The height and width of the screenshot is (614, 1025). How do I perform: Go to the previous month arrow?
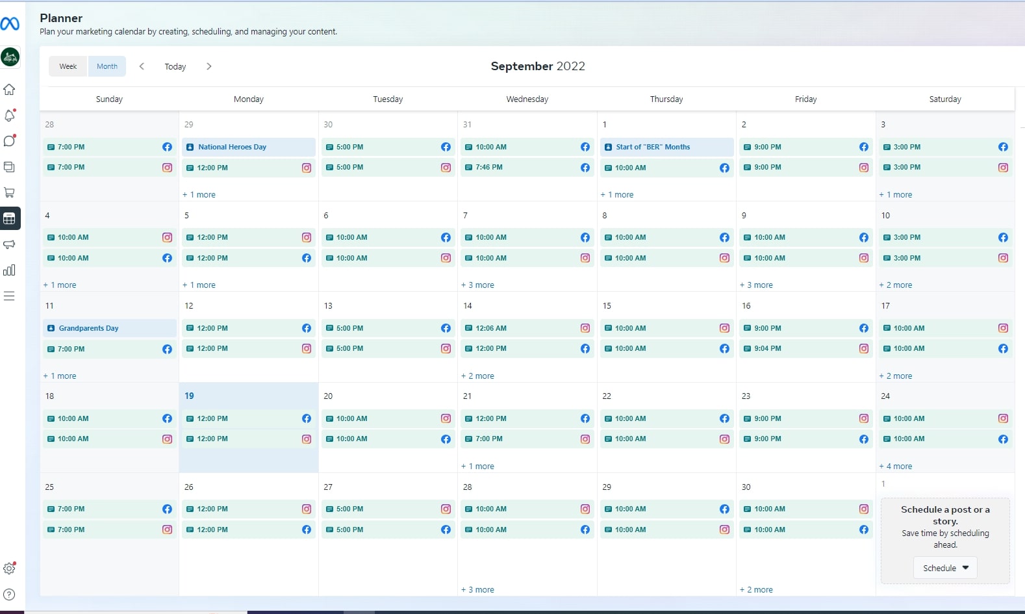(142, 66)
